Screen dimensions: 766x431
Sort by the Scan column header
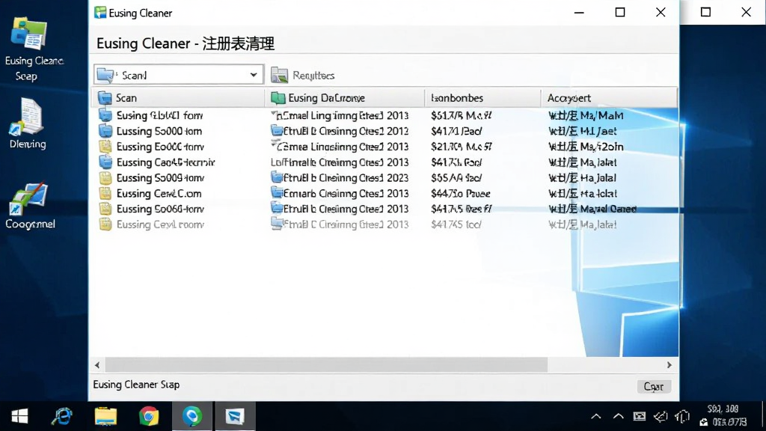click(178, 98)
